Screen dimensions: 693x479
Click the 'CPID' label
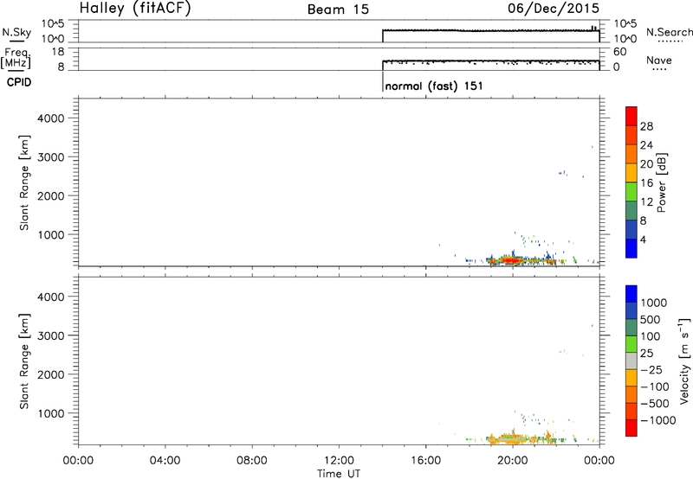pos(19,82)
